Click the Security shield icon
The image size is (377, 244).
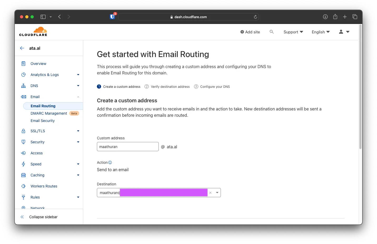coord(23,142)
